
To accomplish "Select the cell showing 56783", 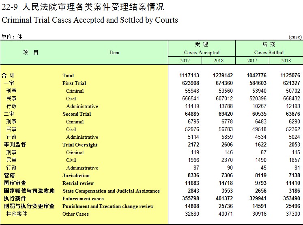I will tap(226, 129).
